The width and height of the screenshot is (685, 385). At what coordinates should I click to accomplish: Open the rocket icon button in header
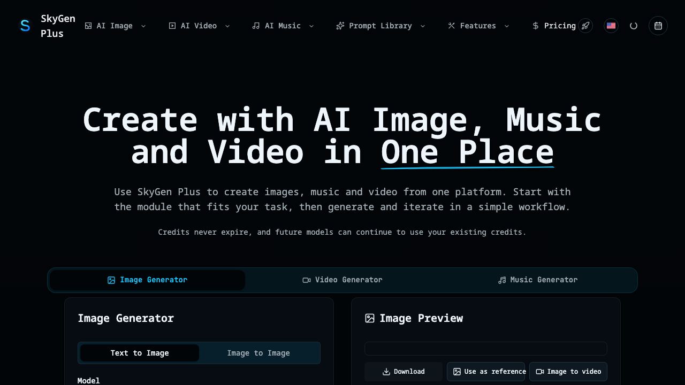pyautogui.click(x=585, y=26)
